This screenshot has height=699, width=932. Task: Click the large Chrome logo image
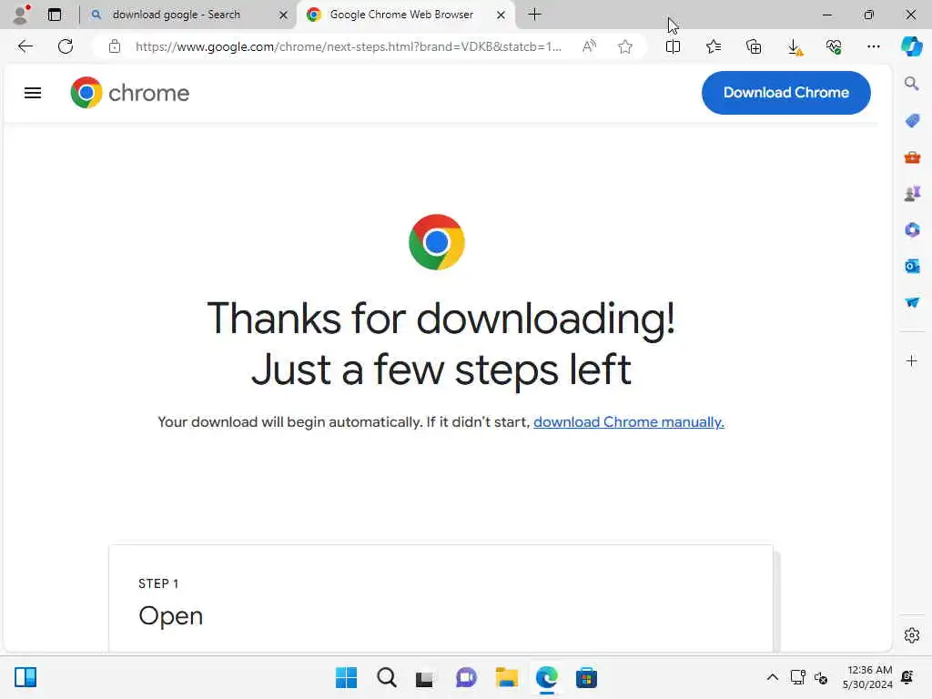(x=437, y=242)
